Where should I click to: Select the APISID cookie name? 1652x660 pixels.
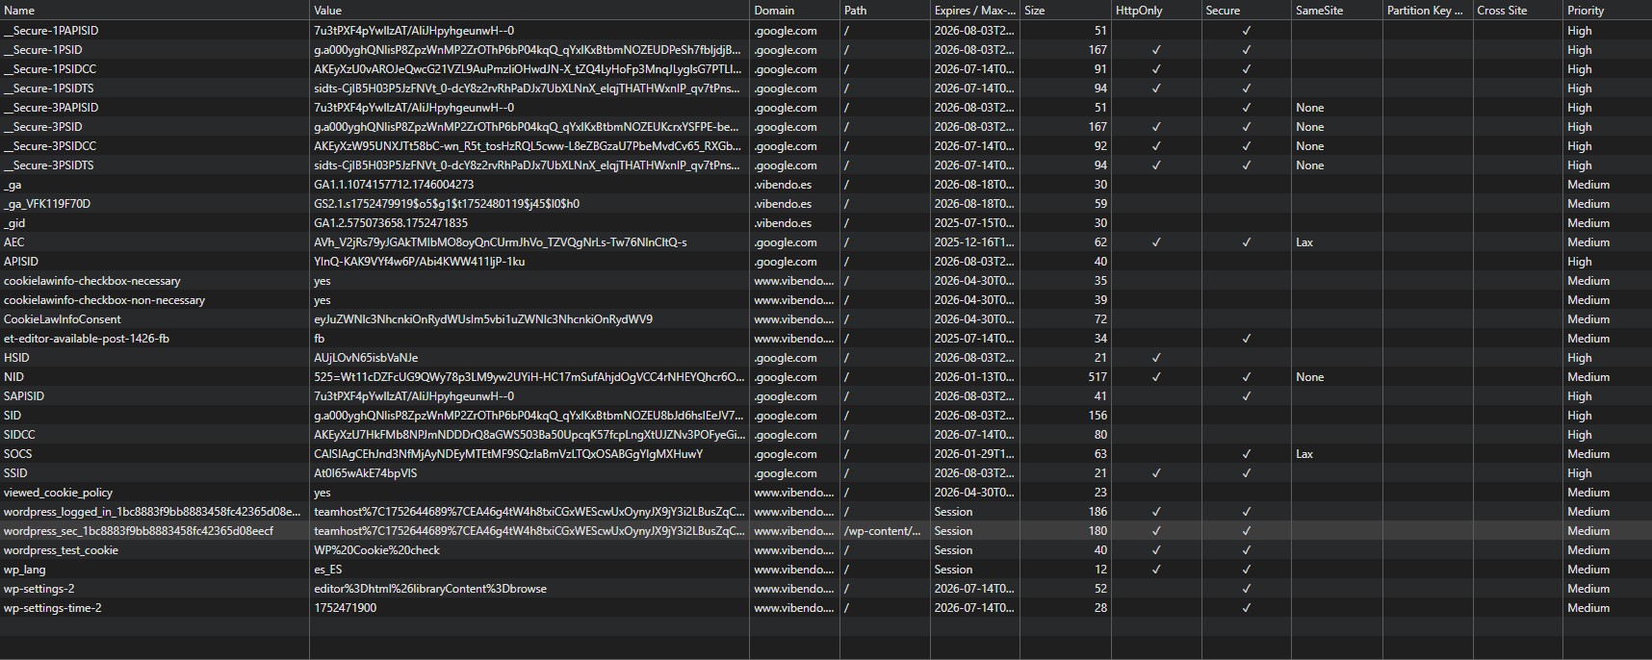pyautogui.click(x=21, y=262)
